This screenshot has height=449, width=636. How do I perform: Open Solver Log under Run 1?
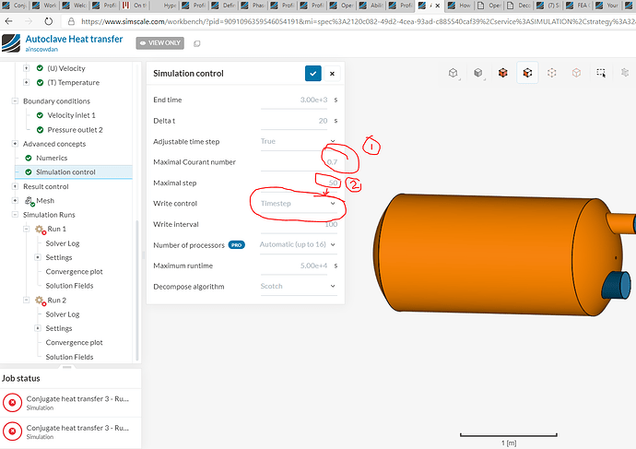[x=63, y=243]
